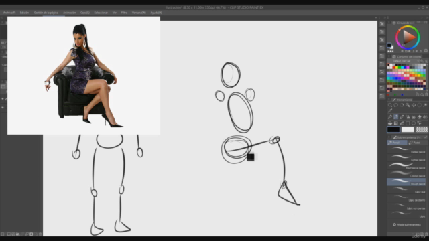Viewport: 429px width, 241px height.
Task: Open the Filtro menu
Action: pyautogui.click(x=124, y=13)
